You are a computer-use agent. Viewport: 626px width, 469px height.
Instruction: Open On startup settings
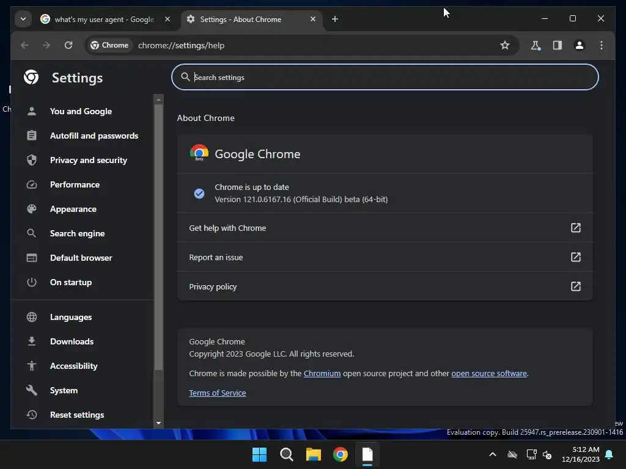click(71, 282)
